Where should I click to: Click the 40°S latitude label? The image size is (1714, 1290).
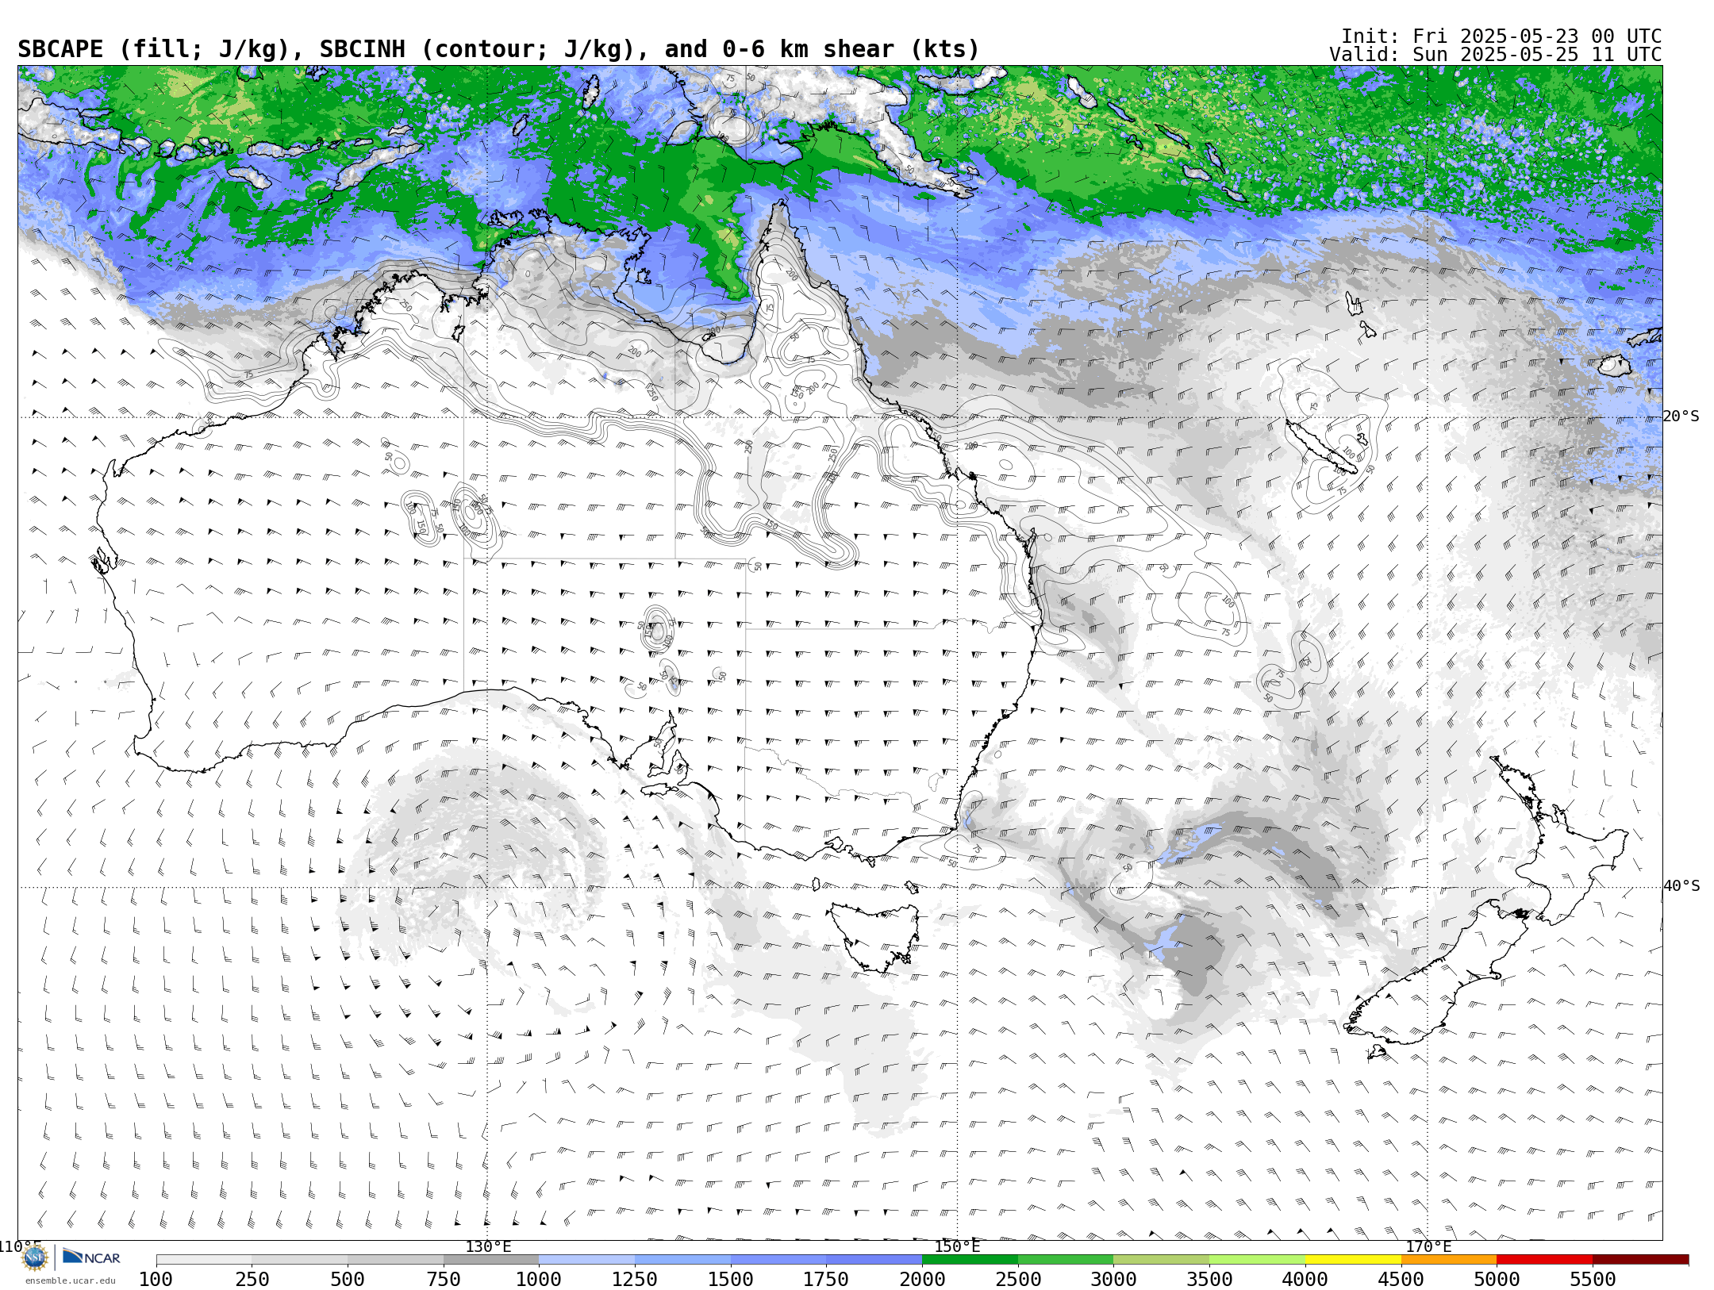point(1681,886)
